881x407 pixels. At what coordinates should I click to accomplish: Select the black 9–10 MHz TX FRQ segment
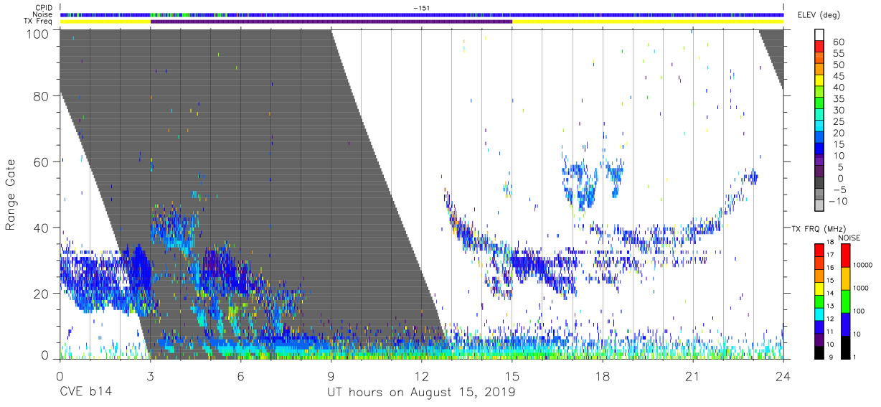click(x=819, y=351)
